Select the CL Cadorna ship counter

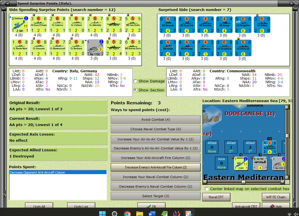pyautogui.click(x=57, y=24)
